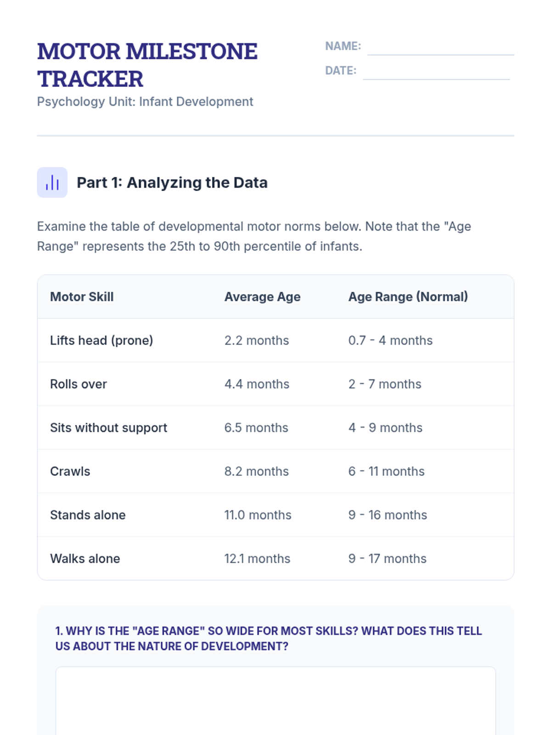The height and width of the screenshot is (735, 551).
Task: Click the Age Range (Normal) column header
Action: click(408, 297)
